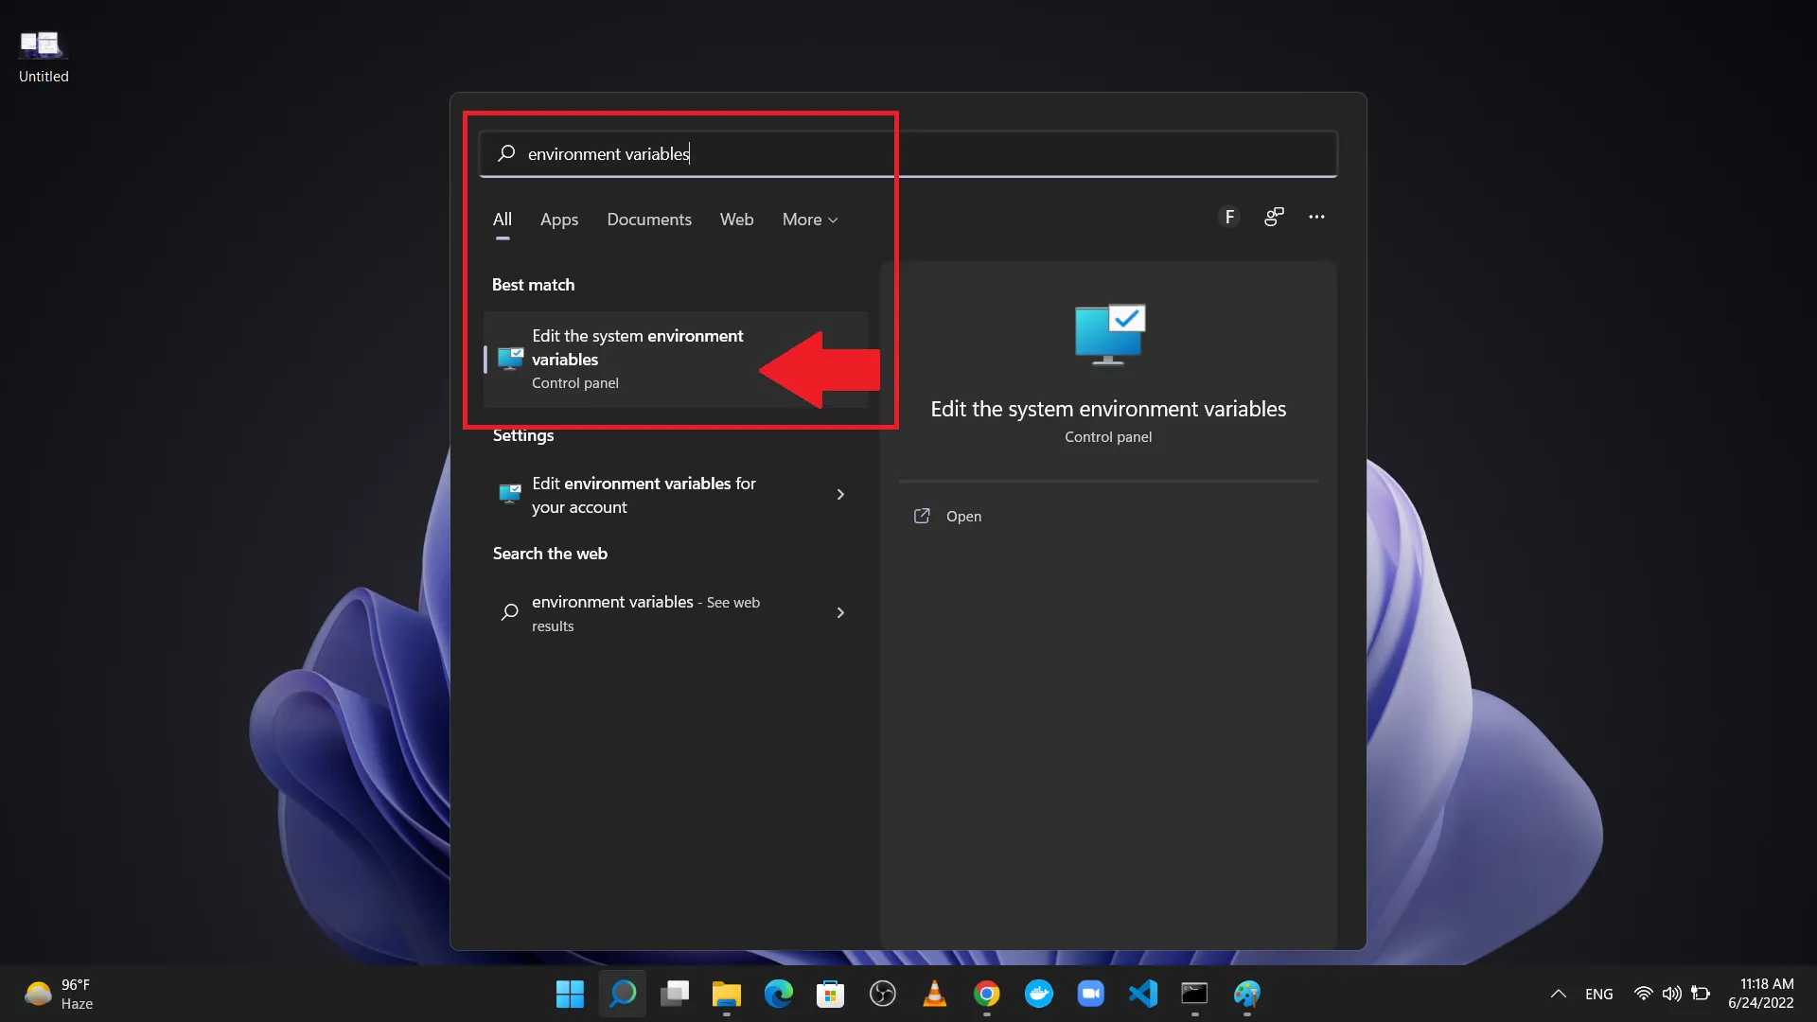Expand Edit environment variables for your account
The height and width of the screenshot is (1022, 1817).
pyautogui.click(x=840, y=495)
